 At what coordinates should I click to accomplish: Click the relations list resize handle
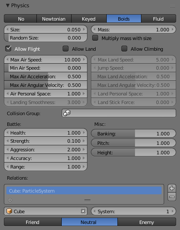point(87,200)
